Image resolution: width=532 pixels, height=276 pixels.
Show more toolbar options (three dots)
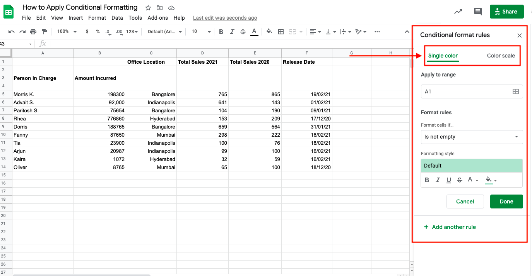coord(377,32)
